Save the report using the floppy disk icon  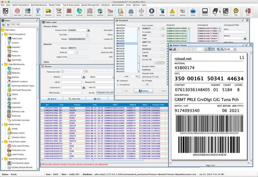(171, 49)
